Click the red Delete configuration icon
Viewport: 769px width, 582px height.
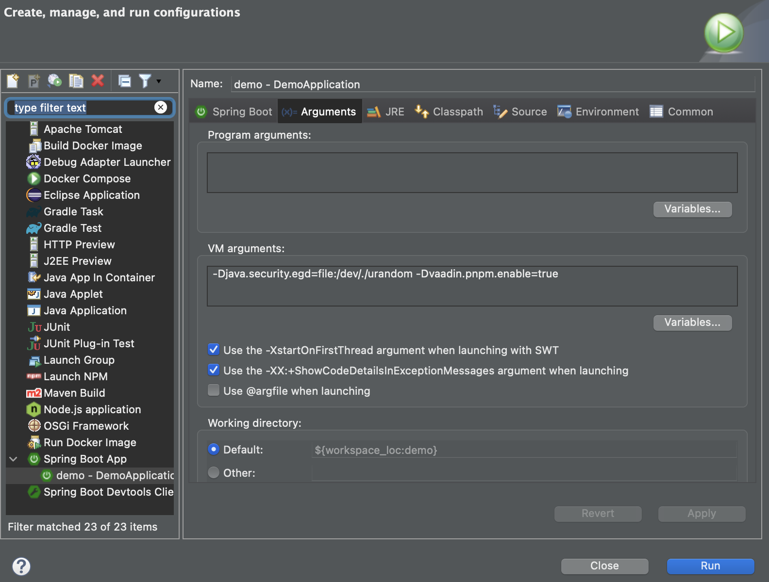tap(98, 81)
